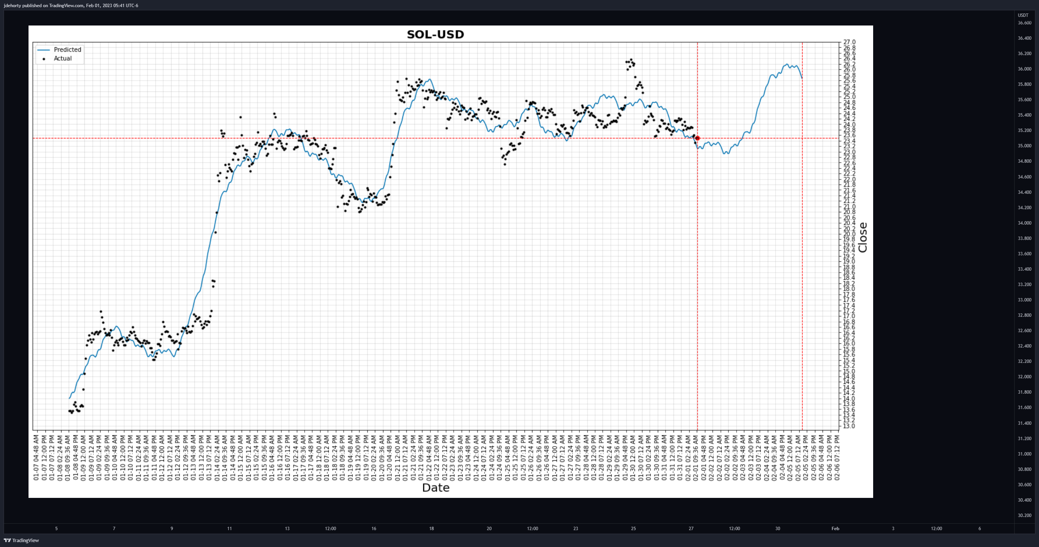Click the 'Feb' label on time axis
This screenshot has width=1039, height=547.
click(x=835, y=529)
